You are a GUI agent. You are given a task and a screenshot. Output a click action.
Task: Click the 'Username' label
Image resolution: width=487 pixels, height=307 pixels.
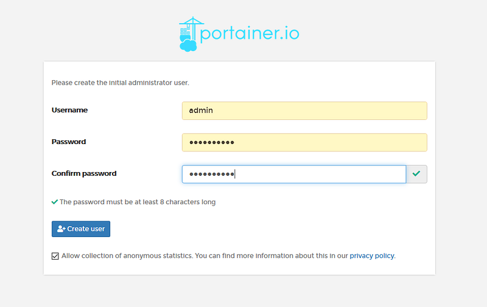click(x=69, y=110)
